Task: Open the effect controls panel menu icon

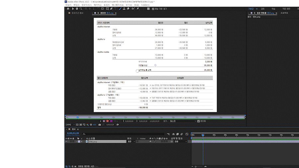Action: 276,13
